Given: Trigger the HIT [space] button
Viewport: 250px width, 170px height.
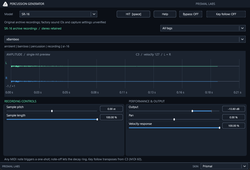Looking at the screenshot, I should [x=133, y=14].
